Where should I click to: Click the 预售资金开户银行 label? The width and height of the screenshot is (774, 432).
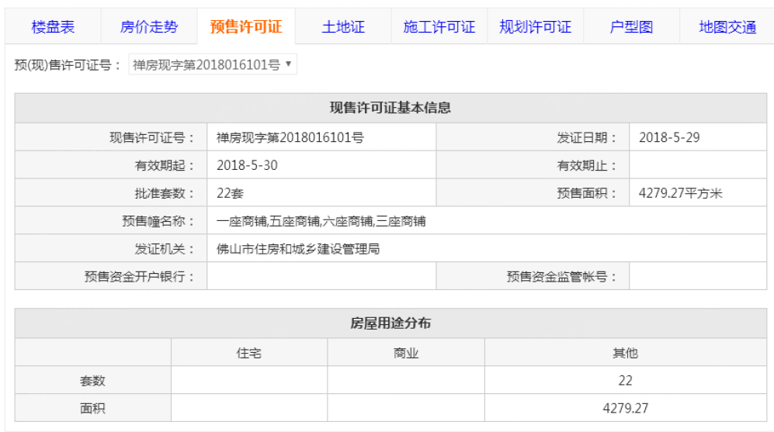140,277
